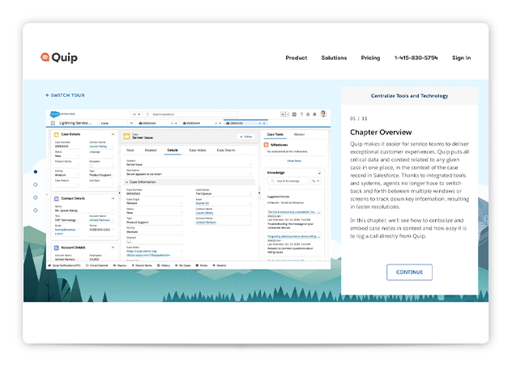Open the 'Service is temporarily unavailable' article link
Screen dimensions: 512x369
pyautogui.click(x=292, y=212)
